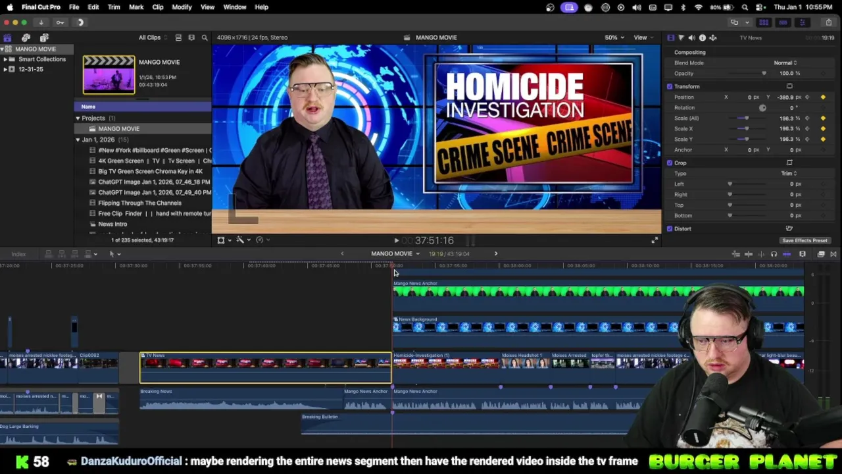The image size is (842, 474).
Task: Open the All Clips filter dropdown
Action: pos(153,38)
